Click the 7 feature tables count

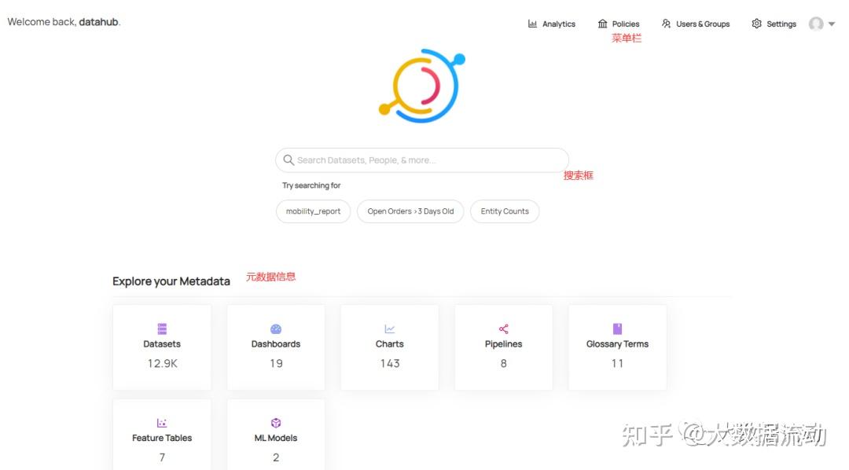[162, 457]
